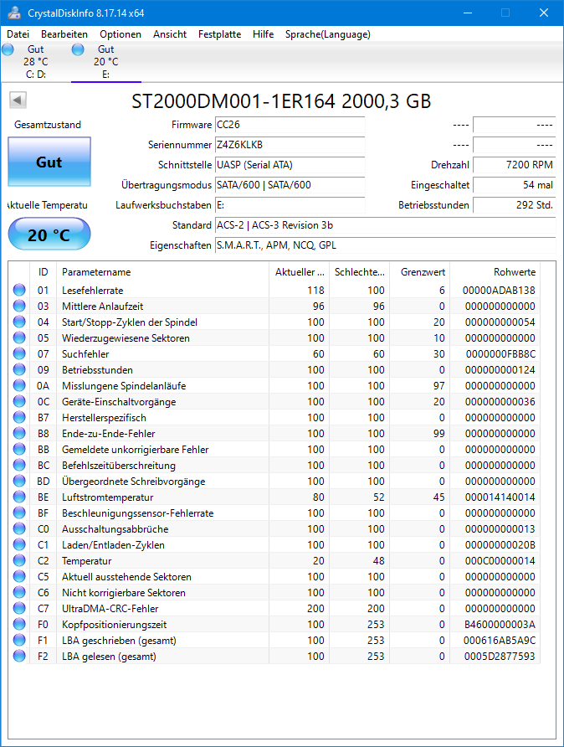Click the Eigenschaften field S.M.A.R.T., APM
This screenshot has height=747, width=564.
pos(385,245)
